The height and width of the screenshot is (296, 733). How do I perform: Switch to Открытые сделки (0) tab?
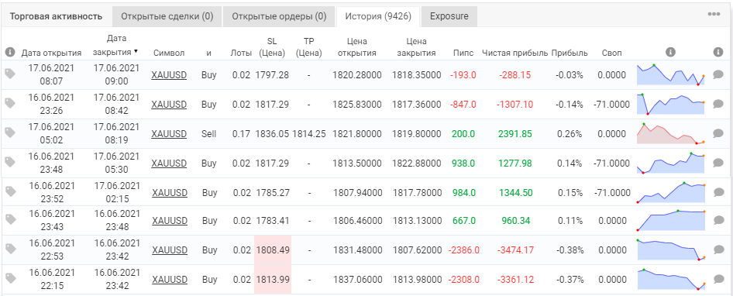pyautogui.click(x=167, y=16)
